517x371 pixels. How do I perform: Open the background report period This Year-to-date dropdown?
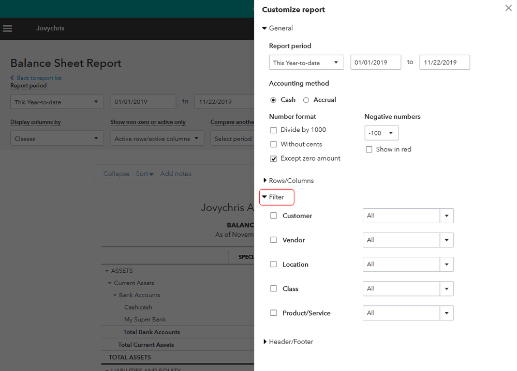click(57, 102)
